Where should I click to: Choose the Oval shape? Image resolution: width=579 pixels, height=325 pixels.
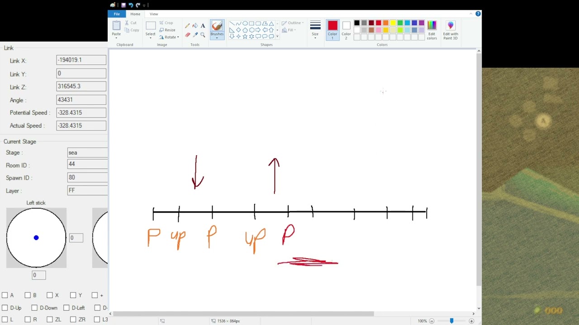245,23
